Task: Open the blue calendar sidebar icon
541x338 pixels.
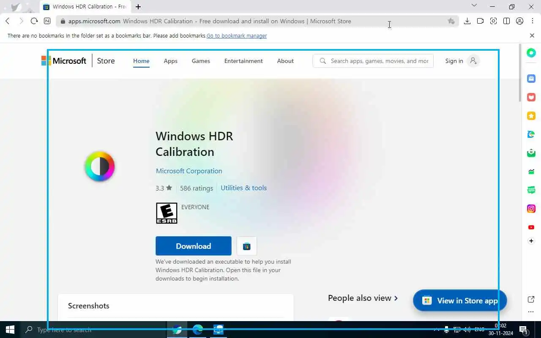Action: click(531, 79)
